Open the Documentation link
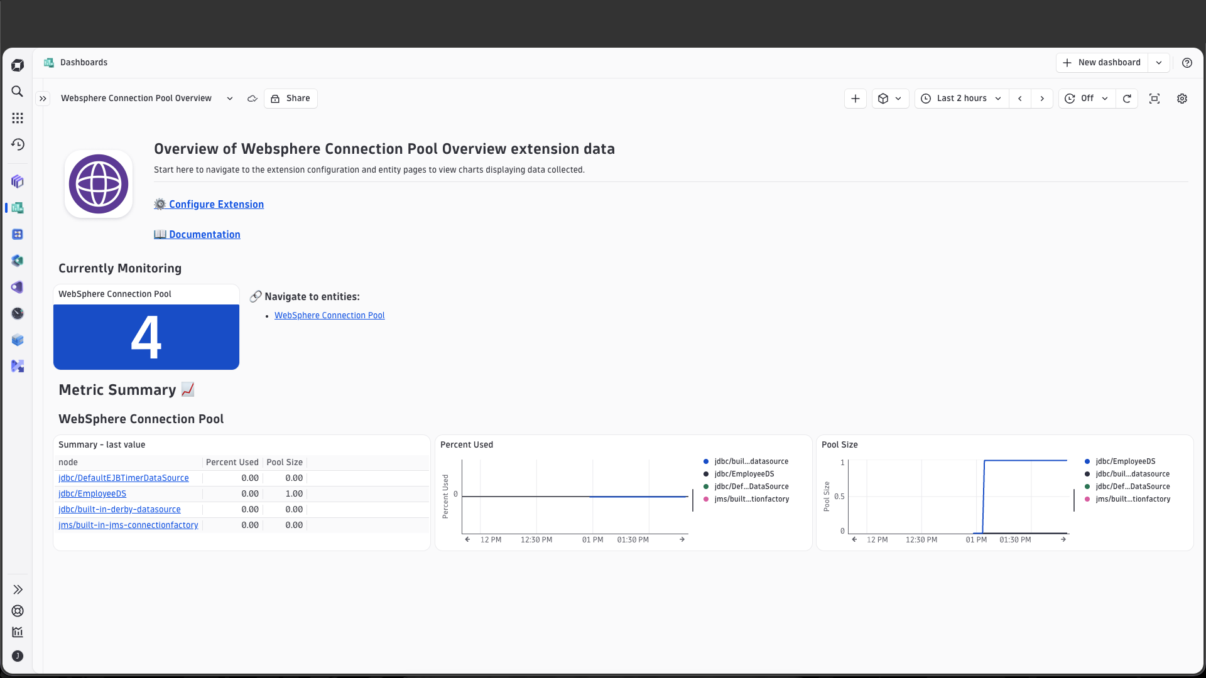This screenshot has height=678, width=1206. click(x=197, y=235)
